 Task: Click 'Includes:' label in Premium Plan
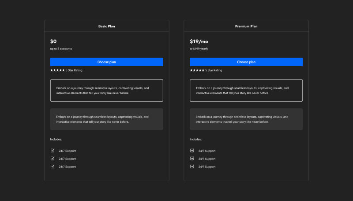[195, 139]
